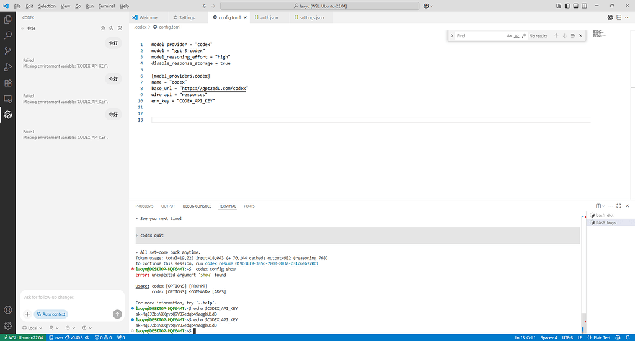Open the Local environment dropdown
This screenshot has width=635, height=341.
coord(32,328)
